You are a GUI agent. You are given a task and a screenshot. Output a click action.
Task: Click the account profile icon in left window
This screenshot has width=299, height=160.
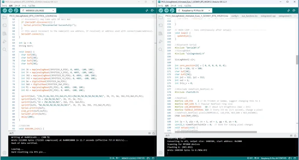[x=4, y=153]
